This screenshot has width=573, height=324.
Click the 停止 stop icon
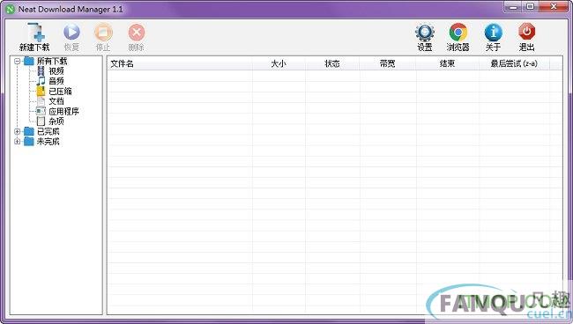(x=103, y=32)
